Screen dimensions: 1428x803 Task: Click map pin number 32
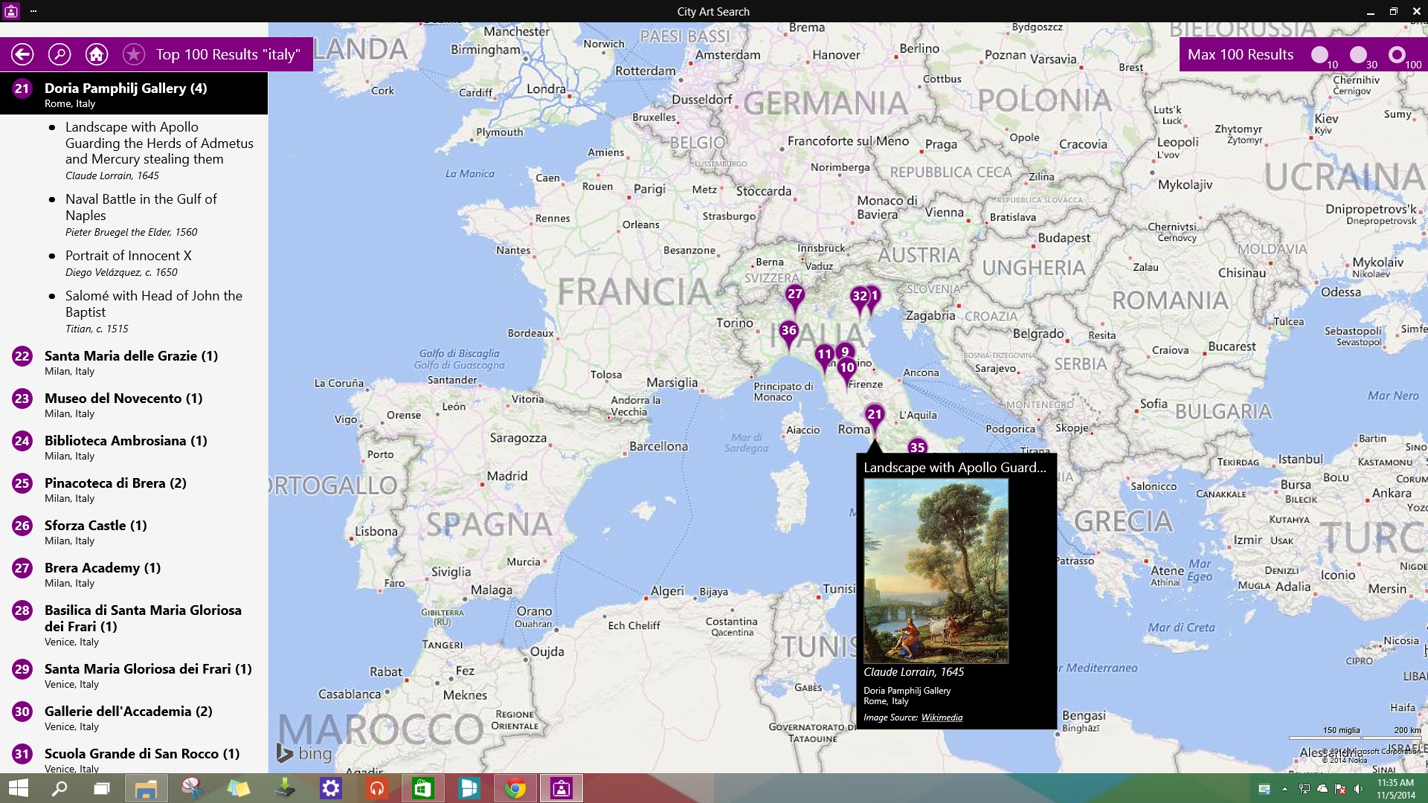pos(859,297)
